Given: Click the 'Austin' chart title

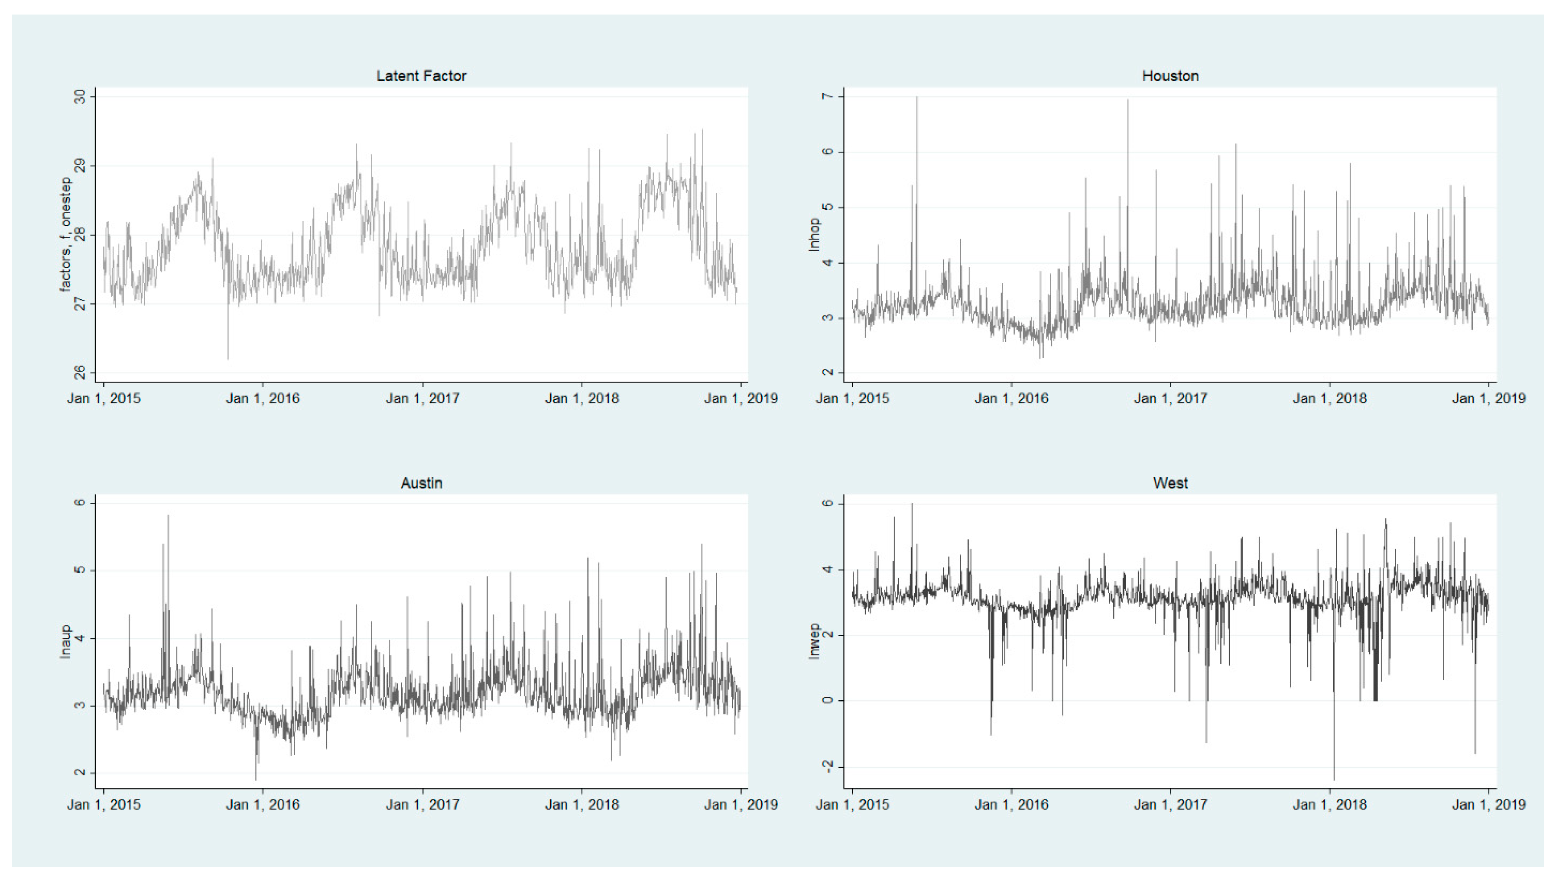Looking at the screenshot, I should point(421,483).
